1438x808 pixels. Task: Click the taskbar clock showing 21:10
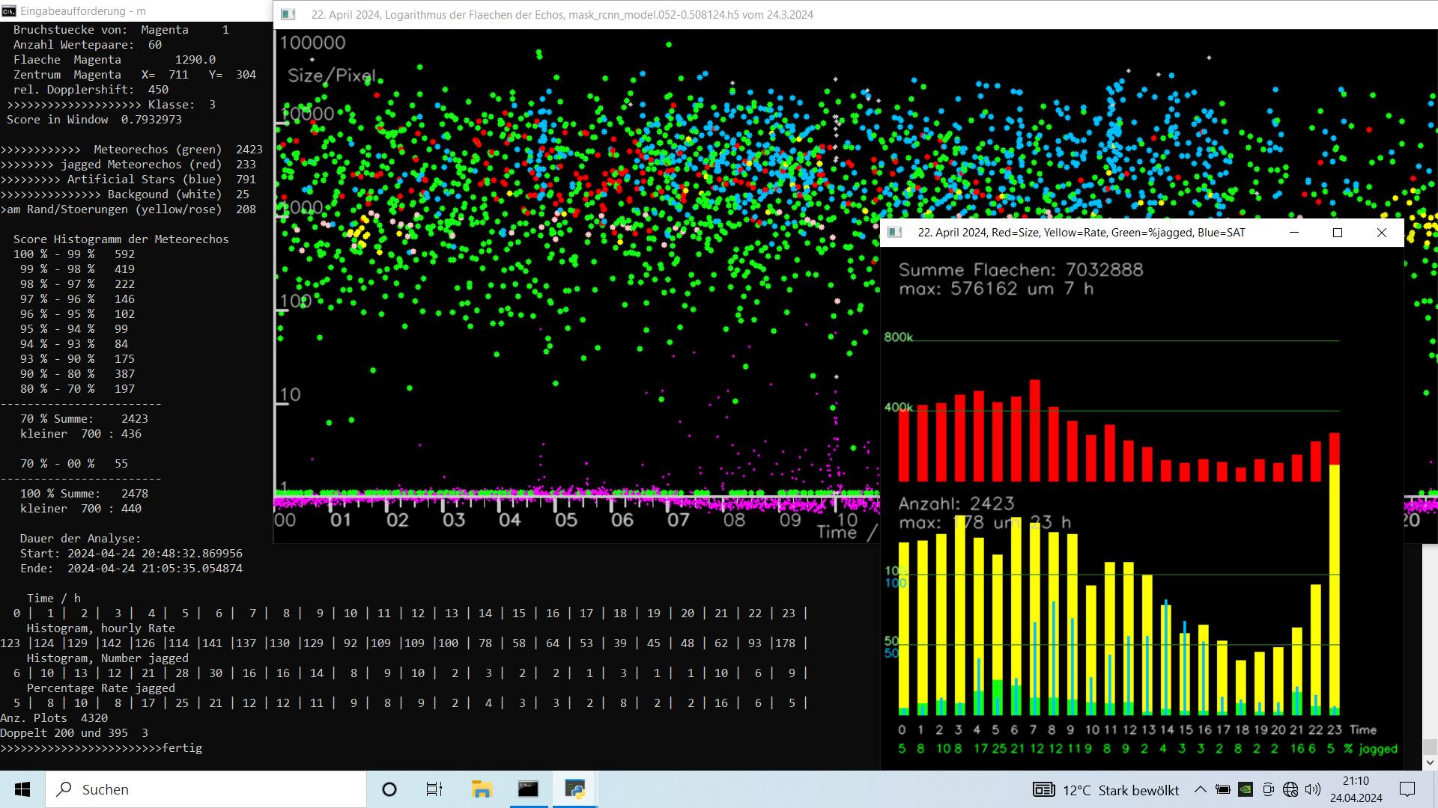[x=1356, y=789]
